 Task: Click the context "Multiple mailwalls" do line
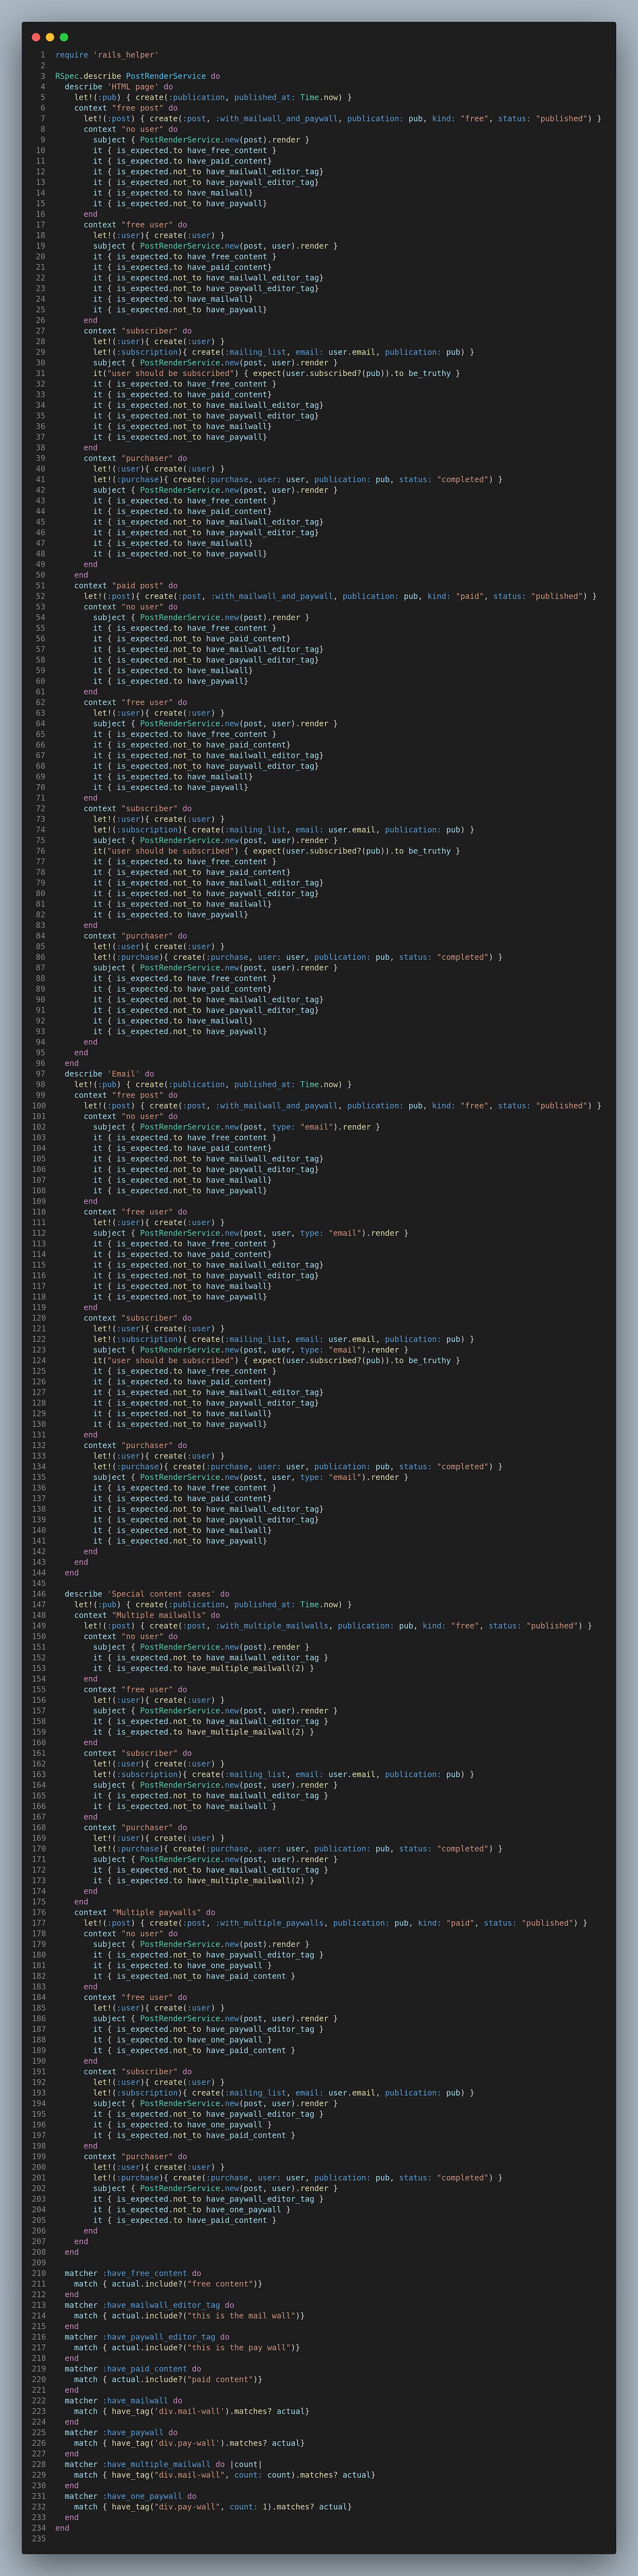(147, 1615)
